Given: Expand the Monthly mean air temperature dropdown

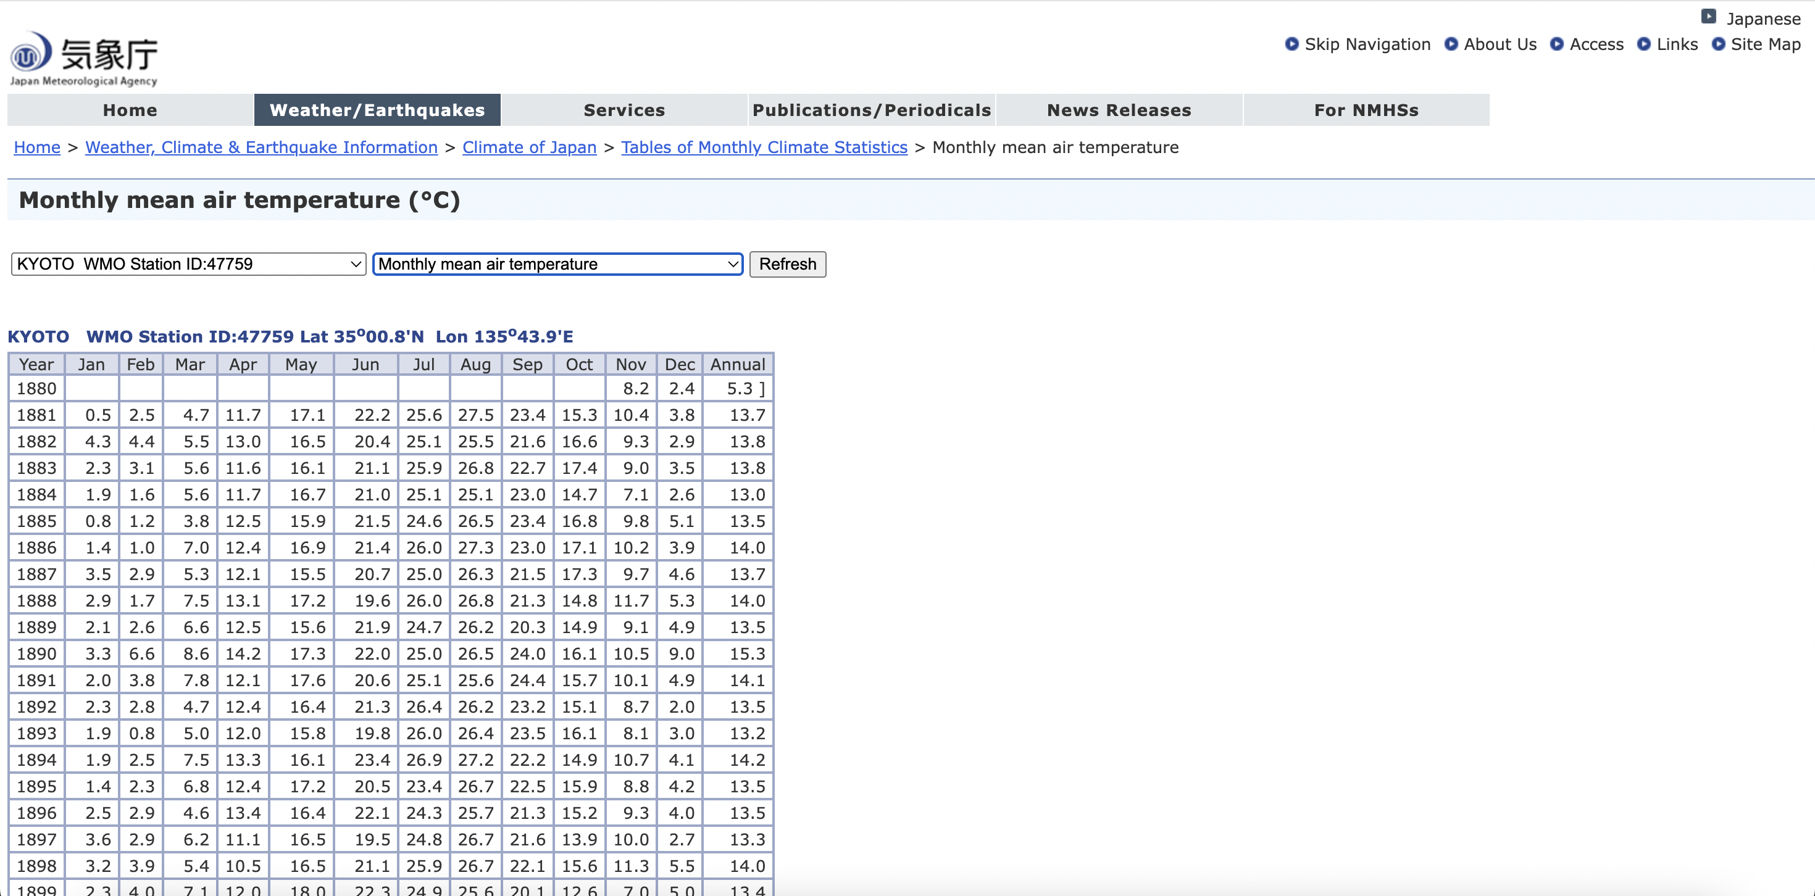Looking at the screenshot, I should coord(557,264).
